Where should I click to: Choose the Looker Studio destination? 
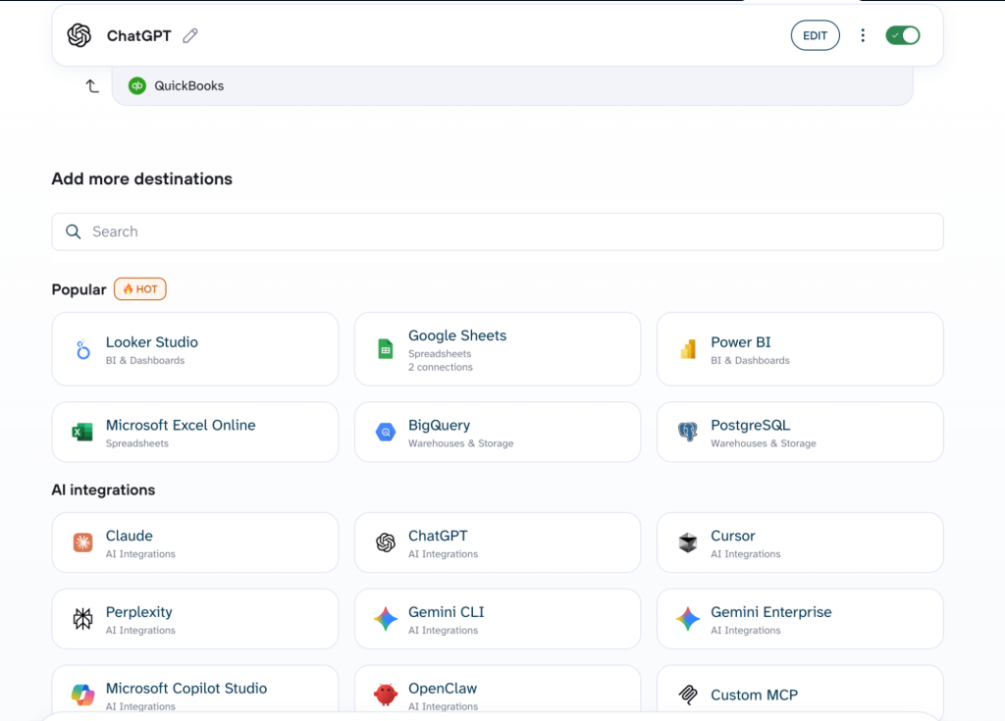coord(195,349)
